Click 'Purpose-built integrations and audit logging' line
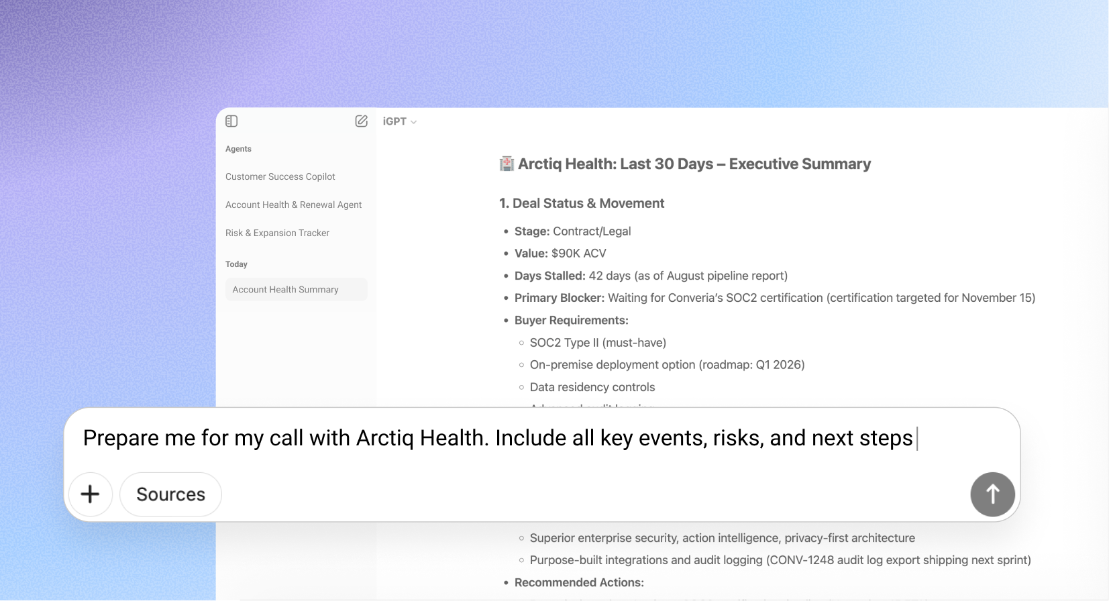Screen dimensions: 1109x601 [780, 560]
